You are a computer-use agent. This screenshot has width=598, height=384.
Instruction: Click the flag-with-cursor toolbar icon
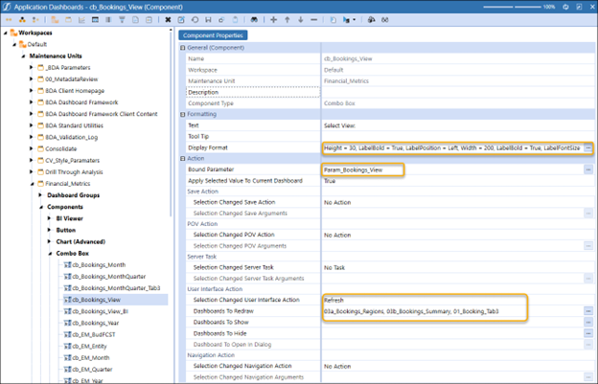[346, 20]
